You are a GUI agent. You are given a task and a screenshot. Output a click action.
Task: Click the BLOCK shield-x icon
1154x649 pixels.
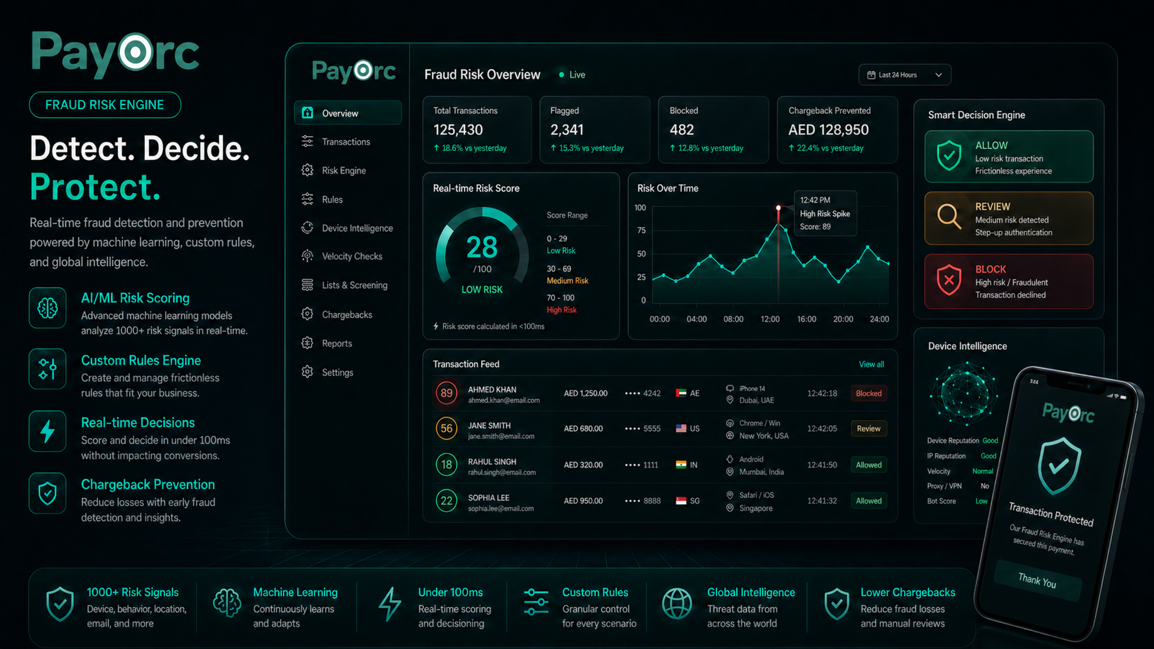949,280
